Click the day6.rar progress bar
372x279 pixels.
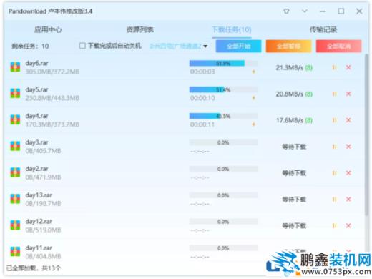point(223,63)
